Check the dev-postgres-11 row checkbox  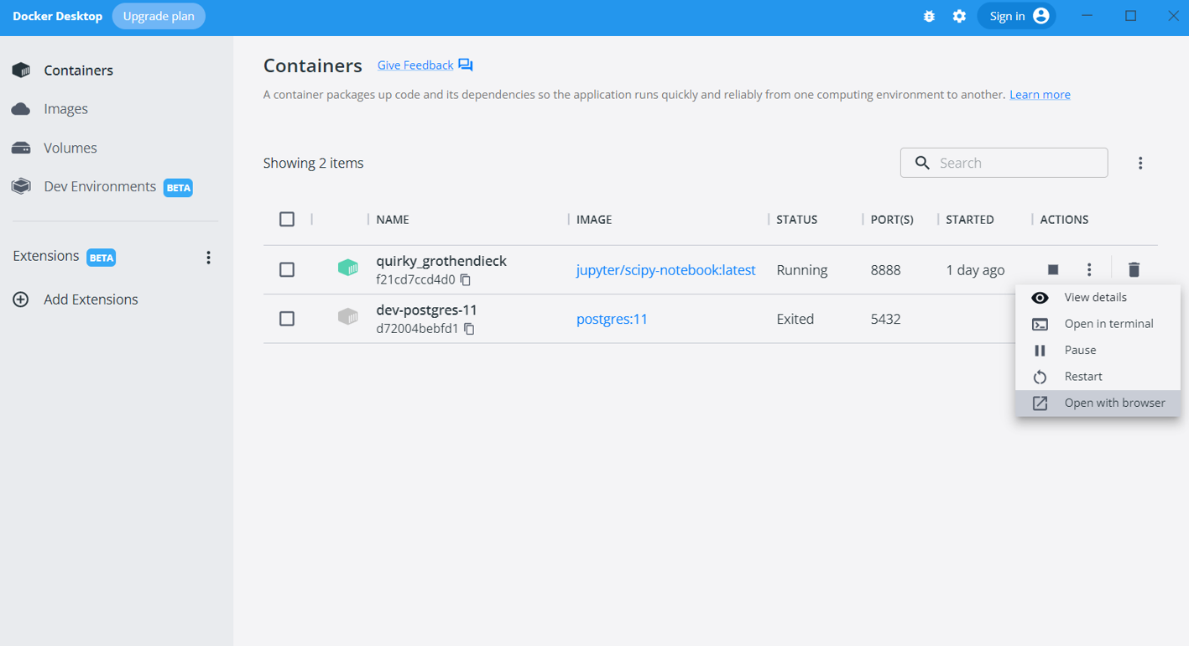tap(287, 319)
